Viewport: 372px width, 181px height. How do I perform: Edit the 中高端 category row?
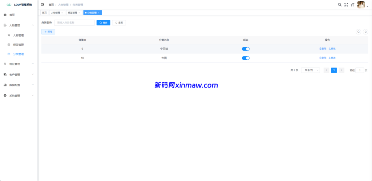coord(332,49)
